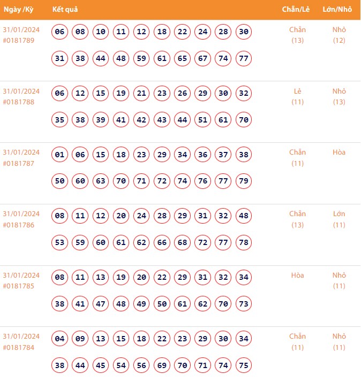Select ball 66 in draw #0181786

click(162, 242)
